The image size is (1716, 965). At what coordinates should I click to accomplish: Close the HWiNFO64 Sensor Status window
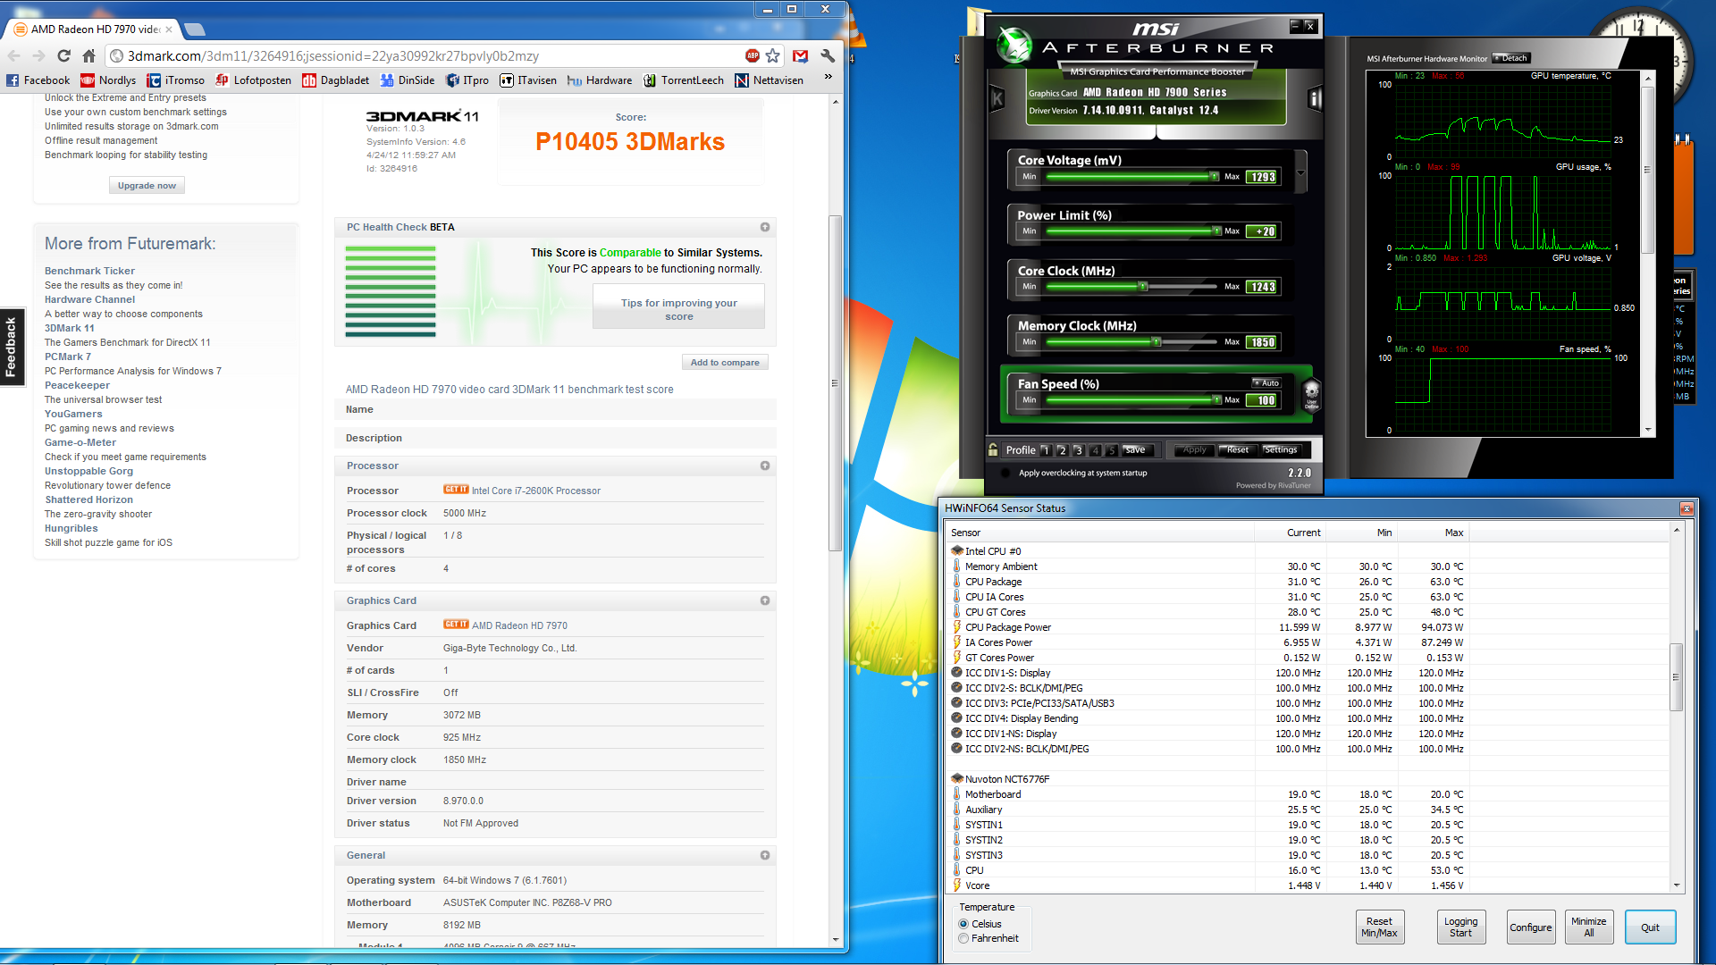pyautogui.click(x=1687, y=508)
